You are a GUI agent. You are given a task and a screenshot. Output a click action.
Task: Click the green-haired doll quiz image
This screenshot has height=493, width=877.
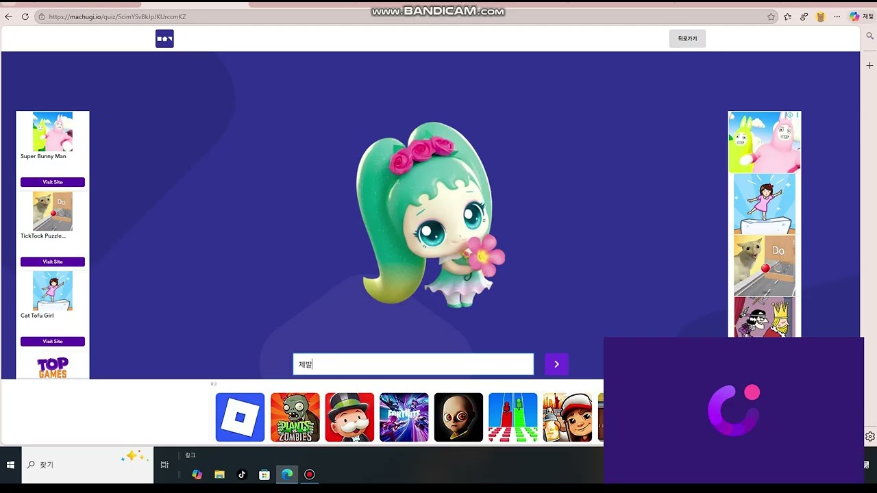pos(430,214)
